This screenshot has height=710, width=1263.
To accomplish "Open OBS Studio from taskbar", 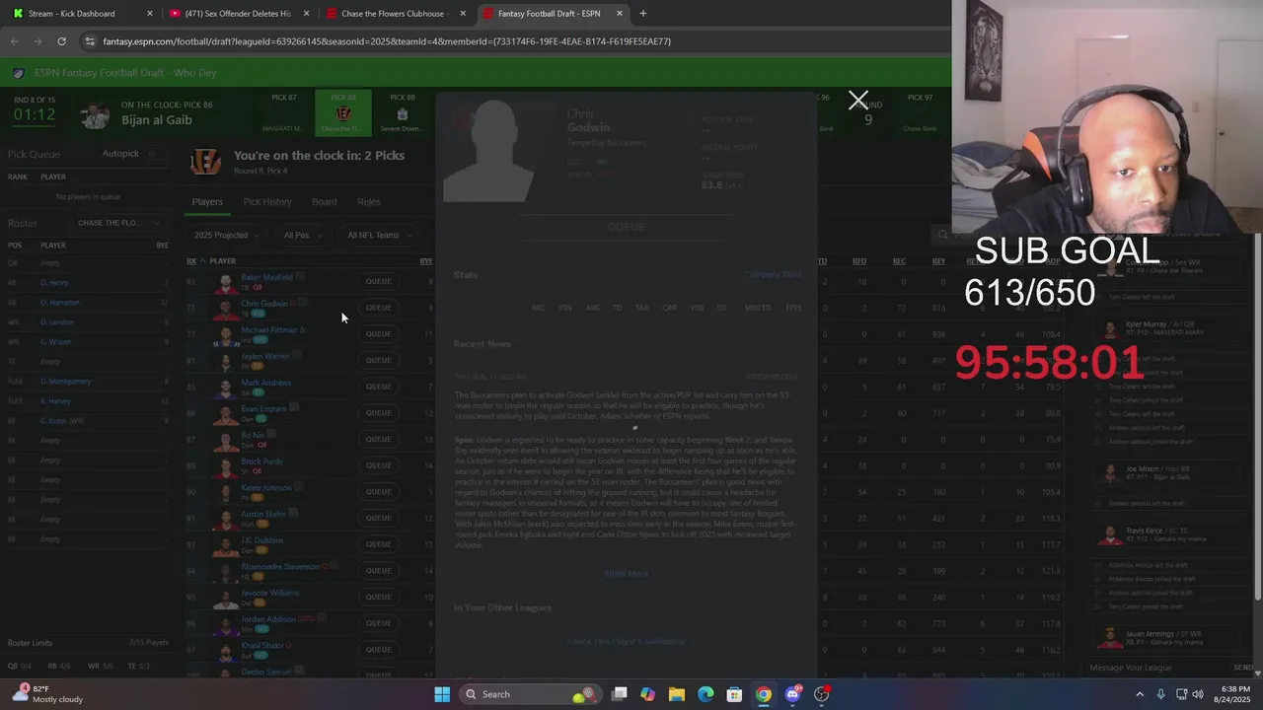I will coord(821,694).
